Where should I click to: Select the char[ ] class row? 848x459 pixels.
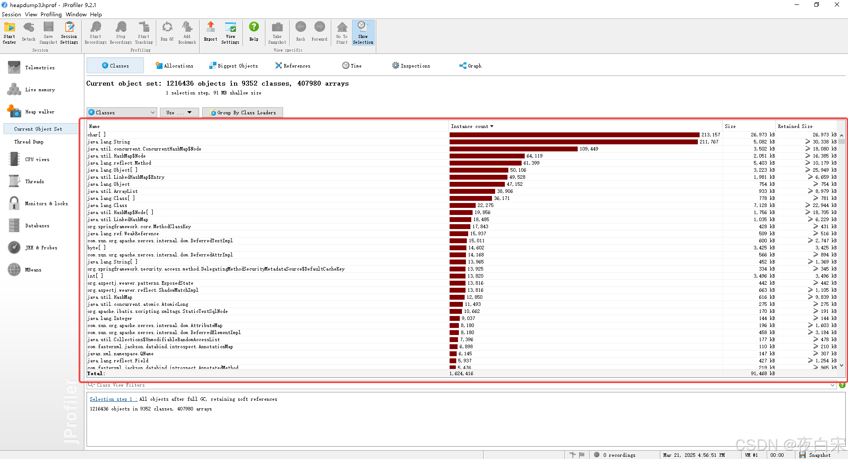(x=462, y=135)
